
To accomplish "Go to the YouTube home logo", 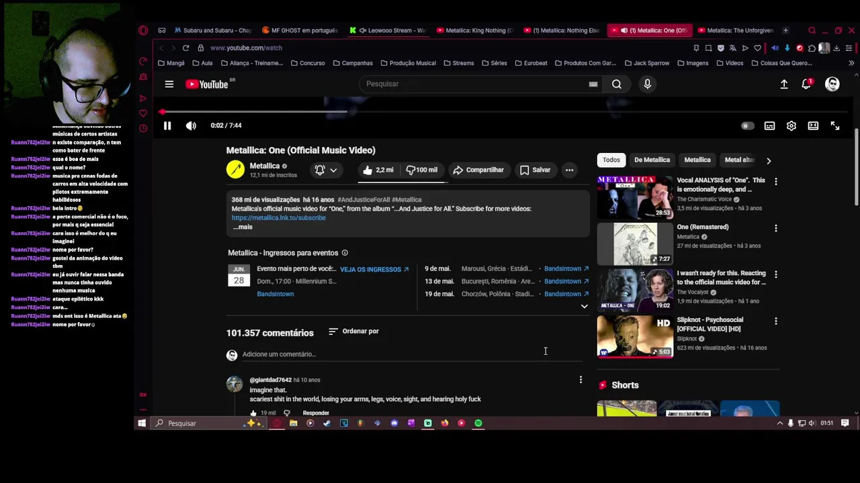I will click(208, 84).
